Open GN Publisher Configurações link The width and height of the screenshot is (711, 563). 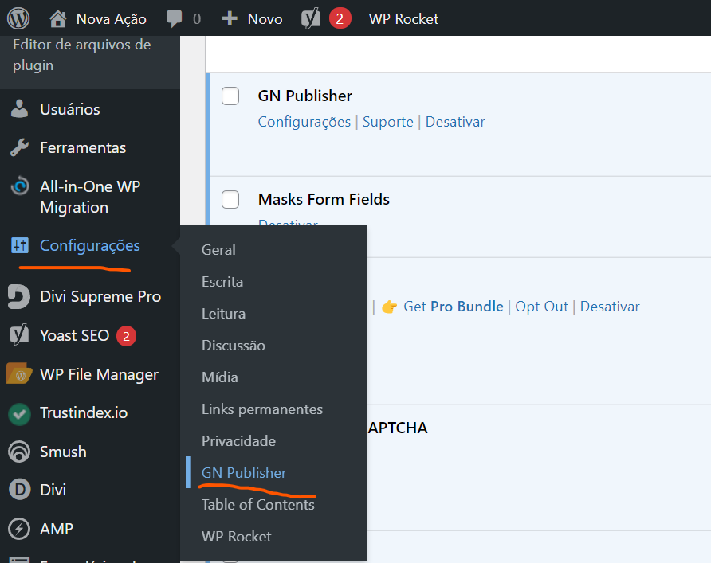tap(303, 121)
